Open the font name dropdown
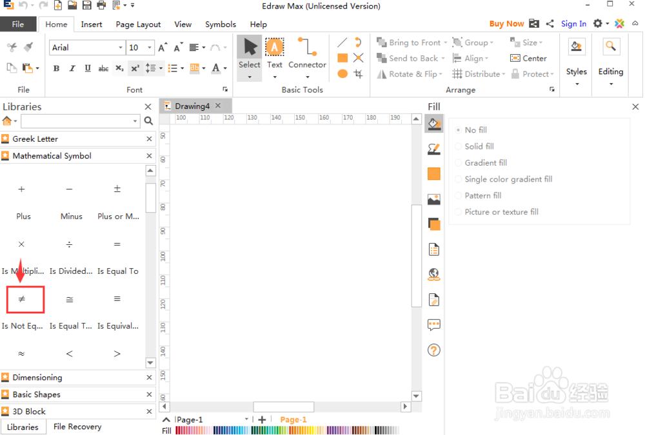 pyautogui.click(x=120, y=48)
